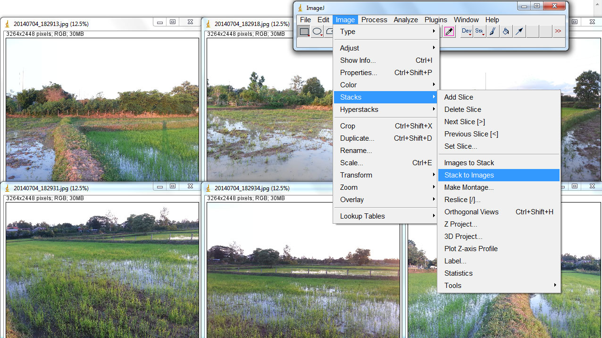Choose Z Project in Stacks submenu

460,224
